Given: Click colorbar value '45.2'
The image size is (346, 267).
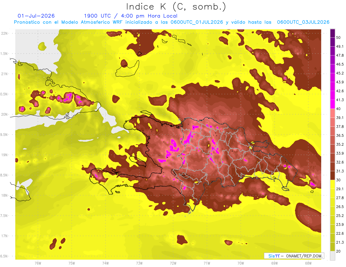Looking at the screenshot, I should coord(340,73).
